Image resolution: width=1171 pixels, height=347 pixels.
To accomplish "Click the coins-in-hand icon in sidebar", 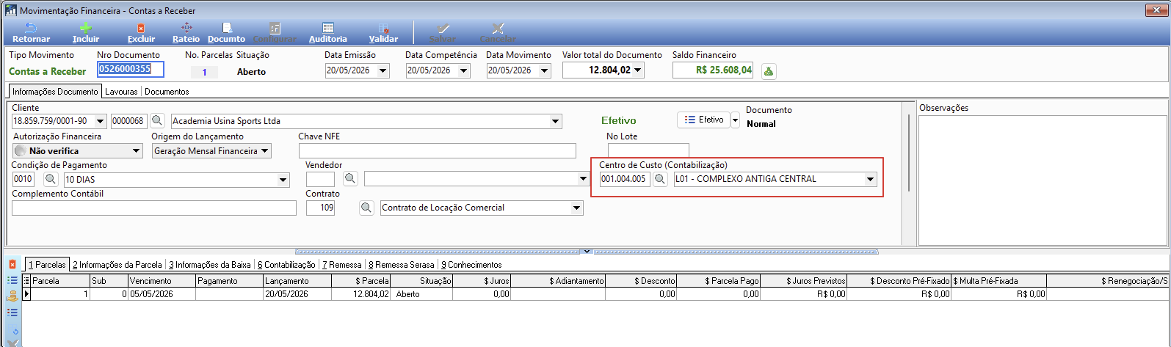I will 12,296.
